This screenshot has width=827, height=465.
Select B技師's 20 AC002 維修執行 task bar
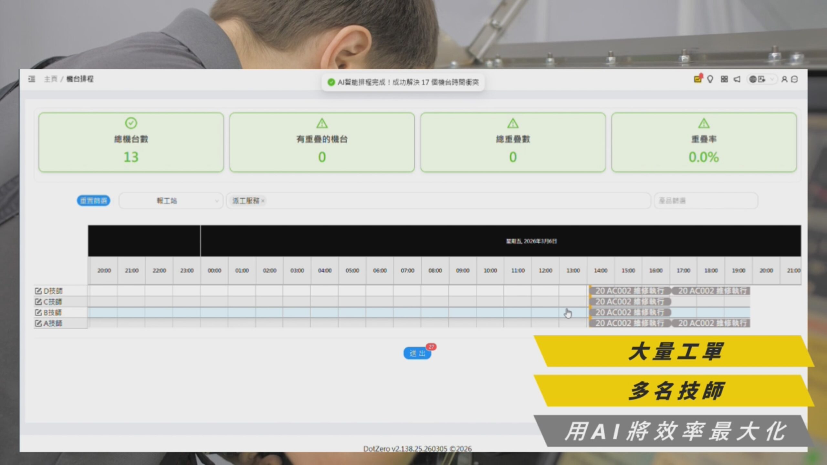click(x=630, y=313)
